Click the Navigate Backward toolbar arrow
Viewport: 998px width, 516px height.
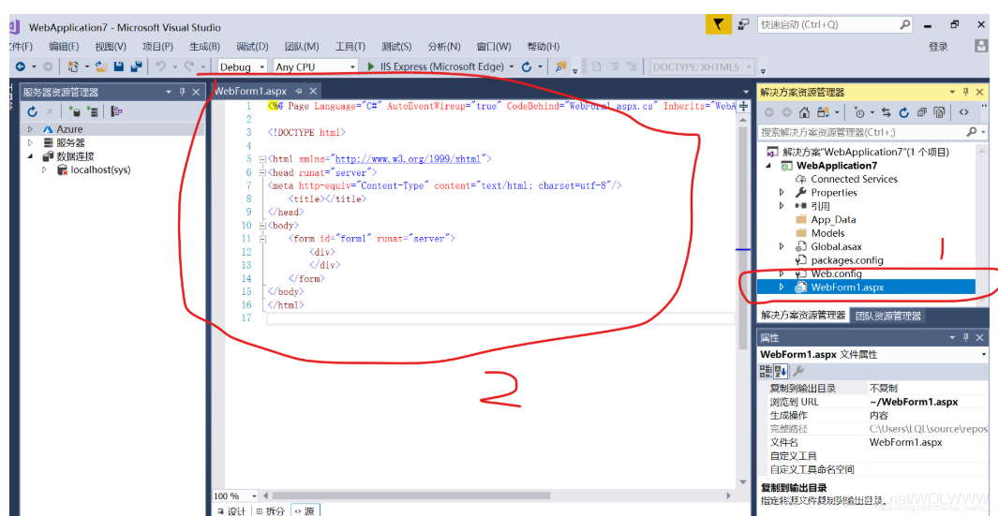point(21,66)
